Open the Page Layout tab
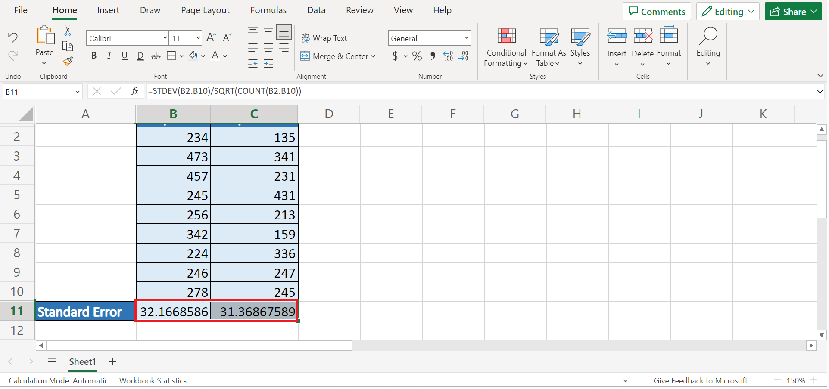 click(205, 10)
